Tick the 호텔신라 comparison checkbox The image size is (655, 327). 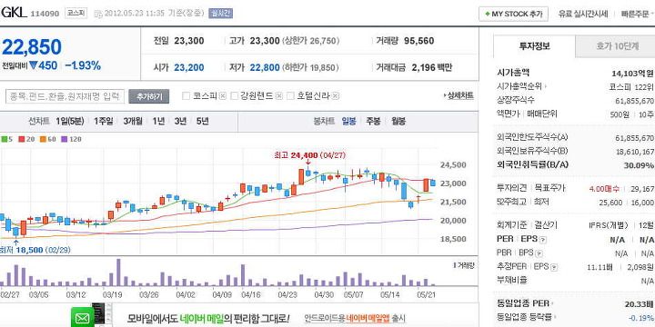click(x=291, y=96)
